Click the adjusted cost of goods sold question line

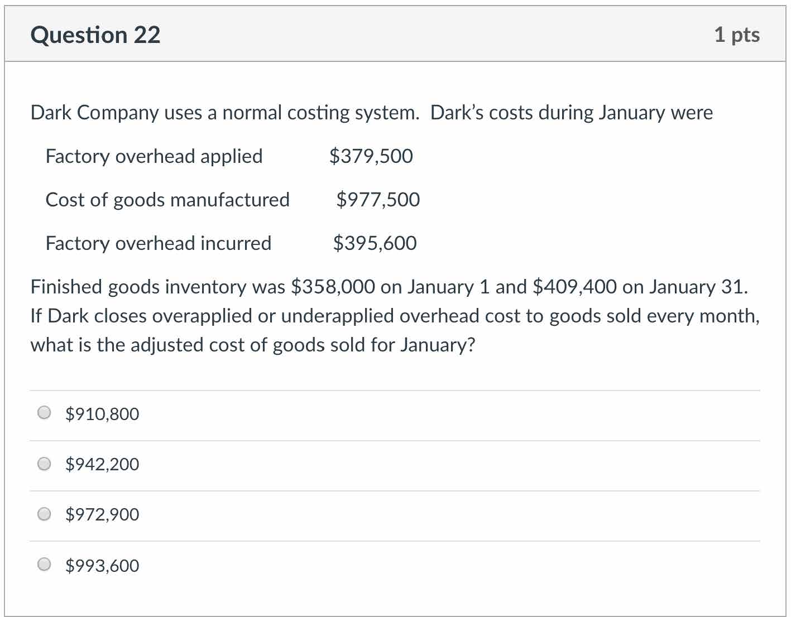[x=253, y=345]
